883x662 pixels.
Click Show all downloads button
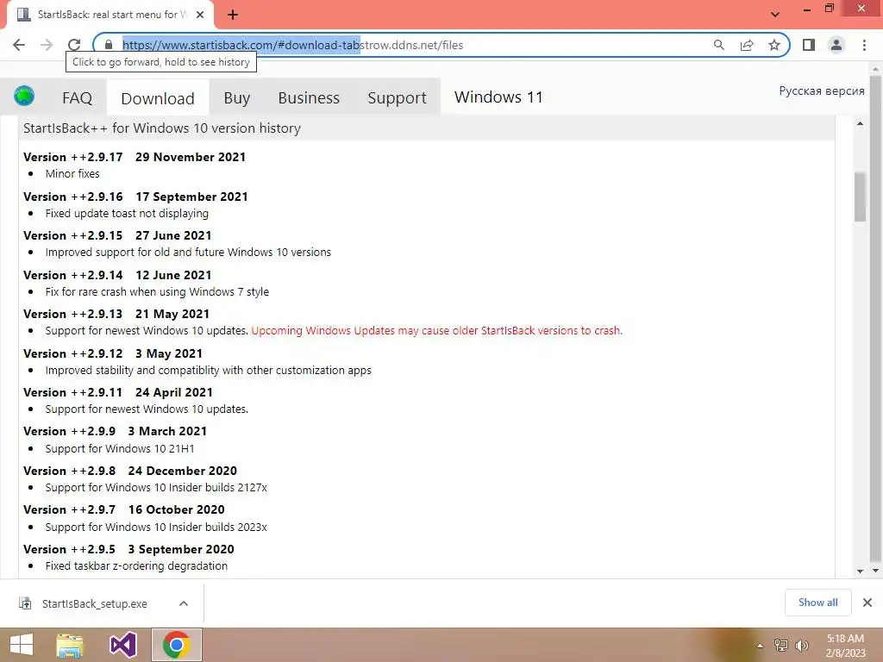pos(817,603)
